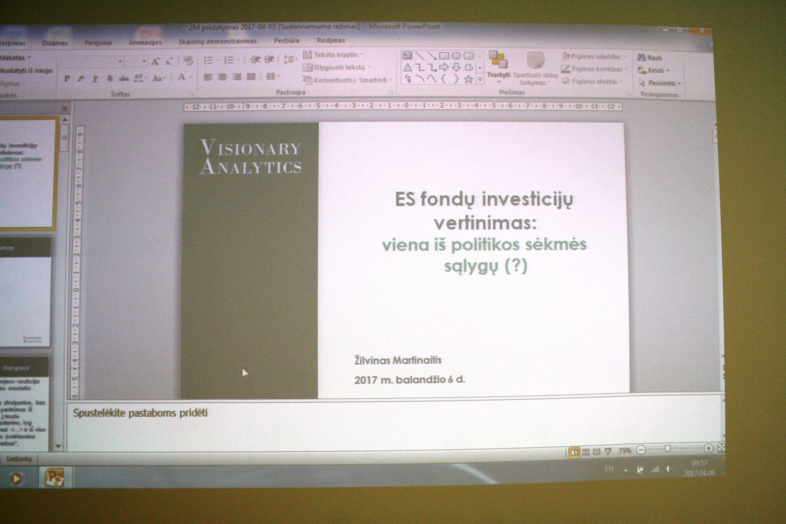This screenshot has width=786, height=524.
Task: Select the five-point star shape
Action: pyautogui.click(x=468, y=79)
